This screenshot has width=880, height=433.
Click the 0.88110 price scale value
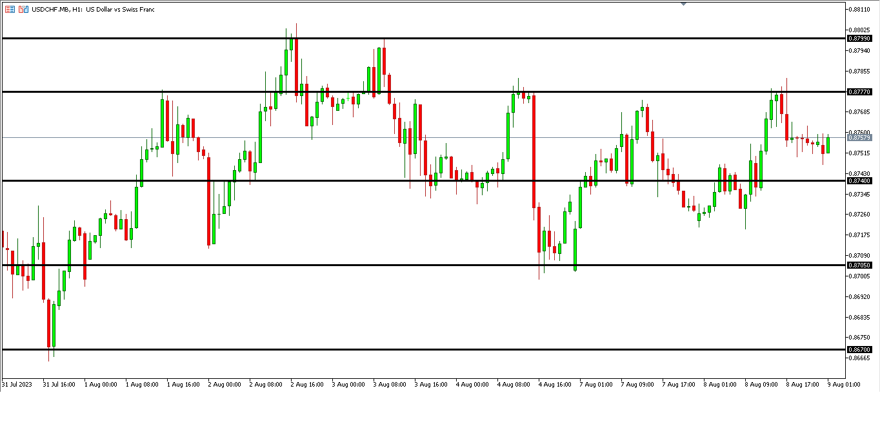point(860,9)
